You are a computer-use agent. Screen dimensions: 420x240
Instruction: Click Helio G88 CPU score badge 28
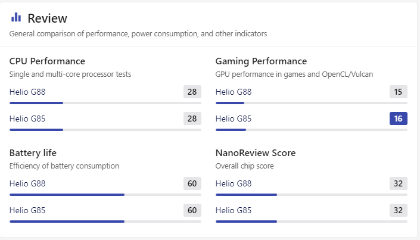192,92
